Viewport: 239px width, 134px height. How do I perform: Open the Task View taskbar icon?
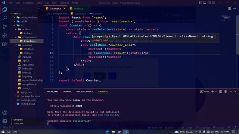tap(9, 132)
